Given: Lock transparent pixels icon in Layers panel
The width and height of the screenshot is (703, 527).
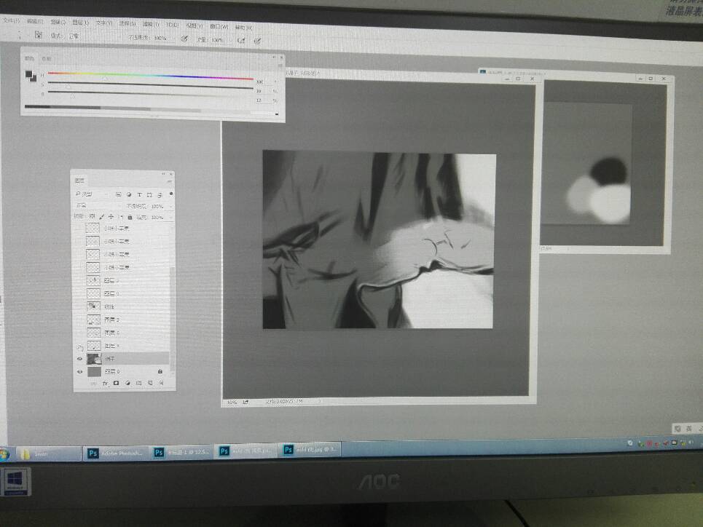Looking at the screenshot, I should (x=93, y=216).
